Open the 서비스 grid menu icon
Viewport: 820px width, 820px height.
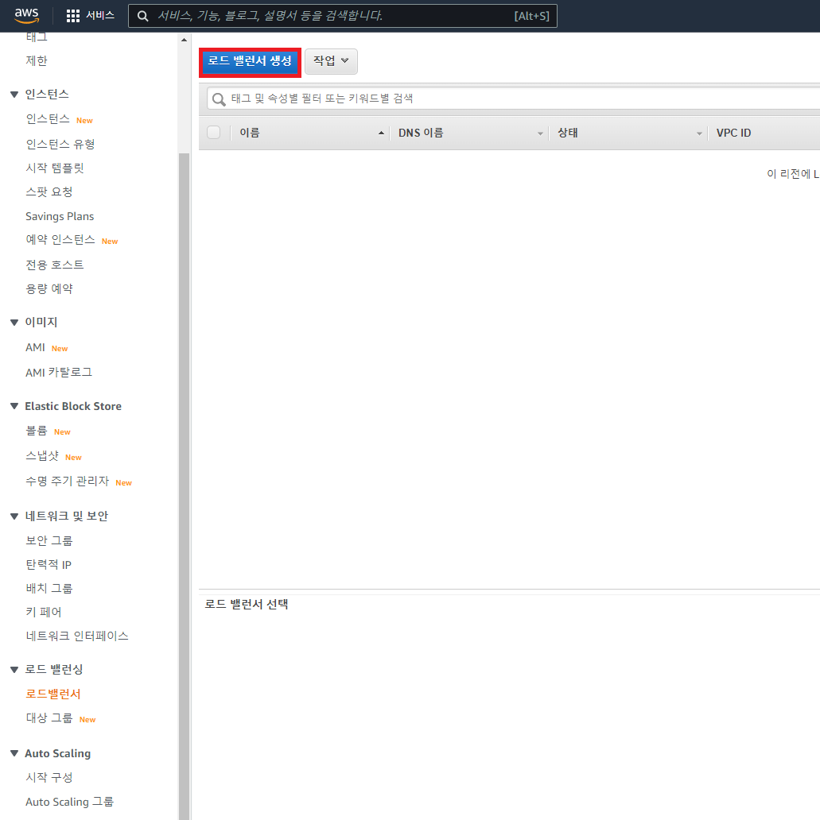[73, 16]
